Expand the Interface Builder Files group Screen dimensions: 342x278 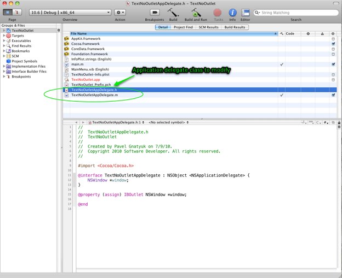coord(4,72)
